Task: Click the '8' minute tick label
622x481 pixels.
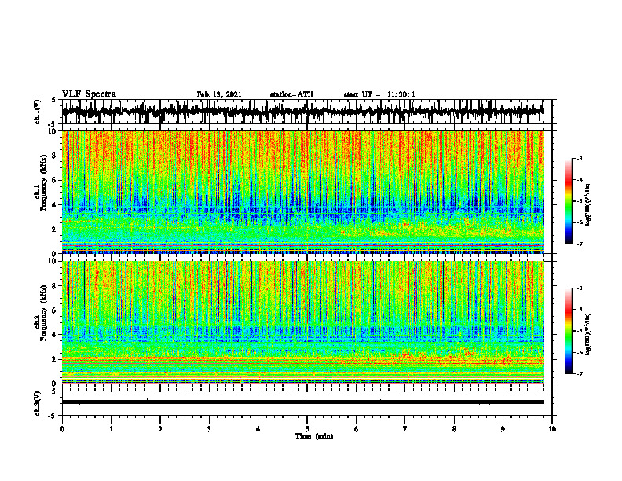Action: tap(454, 429)
